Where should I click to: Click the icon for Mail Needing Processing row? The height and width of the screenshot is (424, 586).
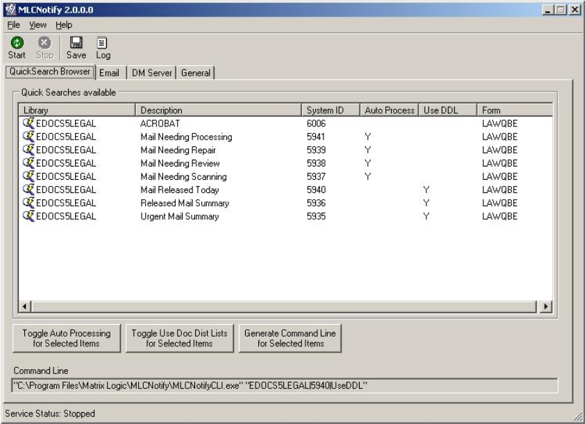pos(28,136)
